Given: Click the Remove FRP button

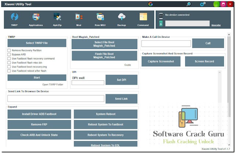Looking at the screenshot, I should click(39, 124).
